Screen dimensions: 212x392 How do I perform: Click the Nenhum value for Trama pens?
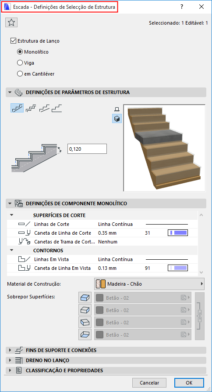tap(108, 242)
